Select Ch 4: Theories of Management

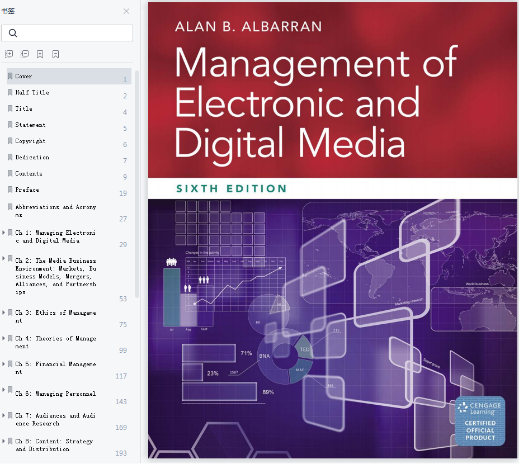click(x=55, y=342)
